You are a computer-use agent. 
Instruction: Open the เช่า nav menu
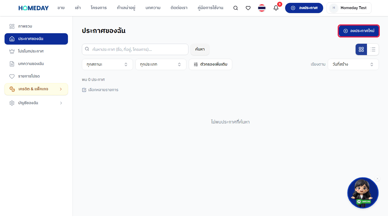coord(78,8)
